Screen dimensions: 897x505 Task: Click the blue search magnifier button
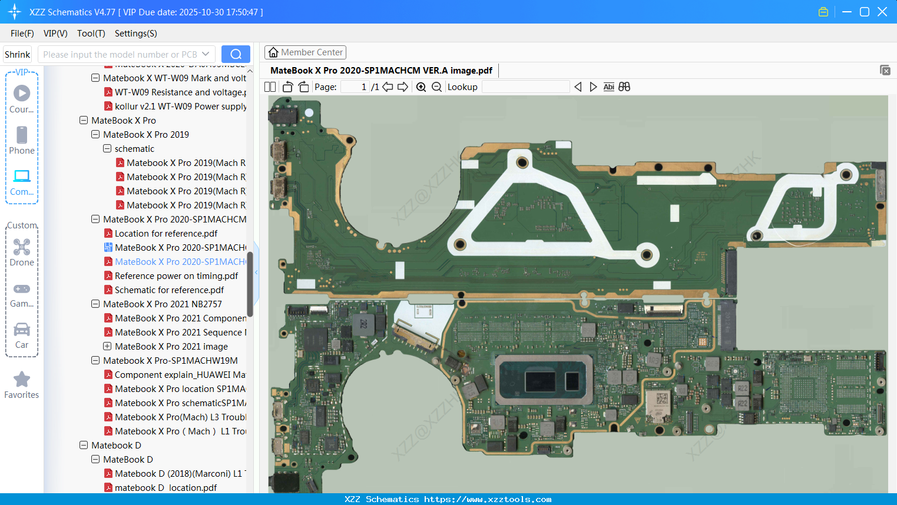tap(236, 54)
